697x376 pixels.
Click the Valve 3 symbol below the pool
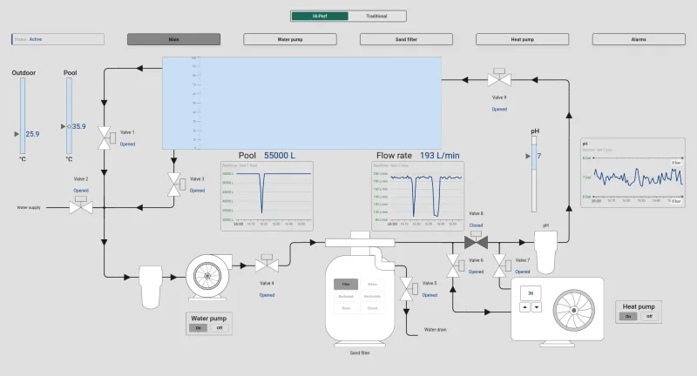pyautogui.click(x=176, y=185)
